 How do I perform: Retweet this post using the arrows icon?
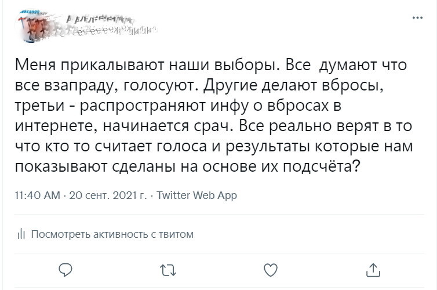[168, 269]
